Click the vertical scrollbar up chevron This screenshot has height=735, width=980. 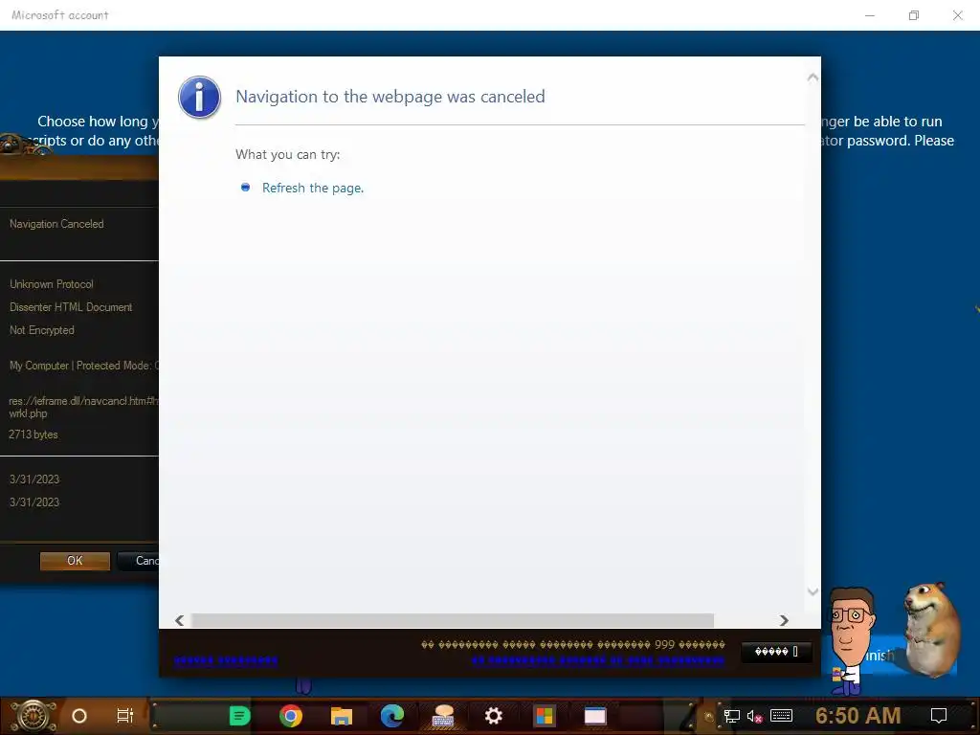tap(813, 78)
